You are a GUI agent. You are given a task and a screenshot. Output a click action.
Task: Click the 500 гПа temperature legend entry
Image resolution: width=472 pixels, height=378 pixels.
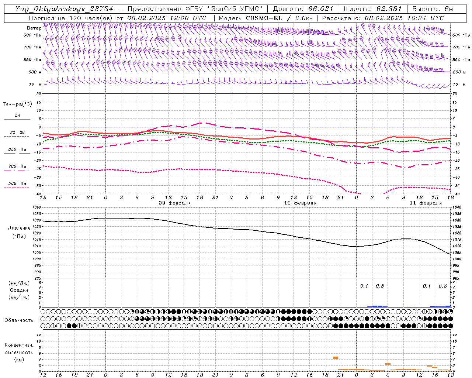[x=17, y=183]
